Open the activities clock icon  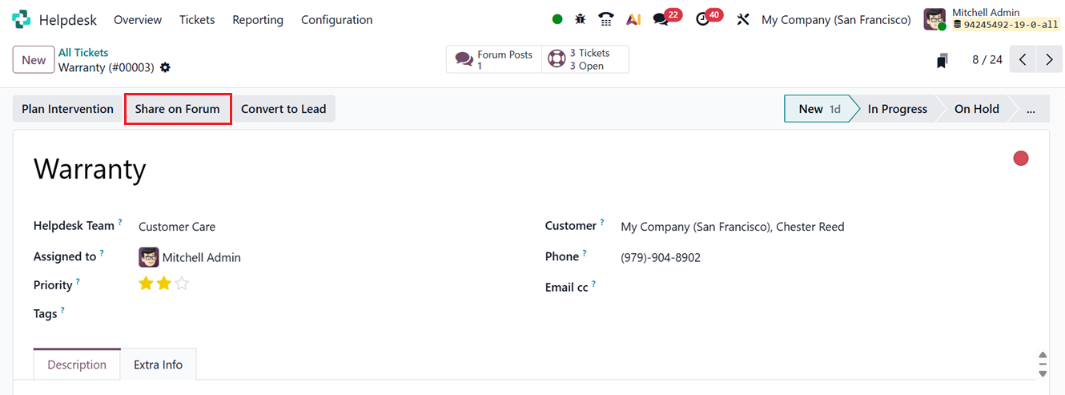704,19
